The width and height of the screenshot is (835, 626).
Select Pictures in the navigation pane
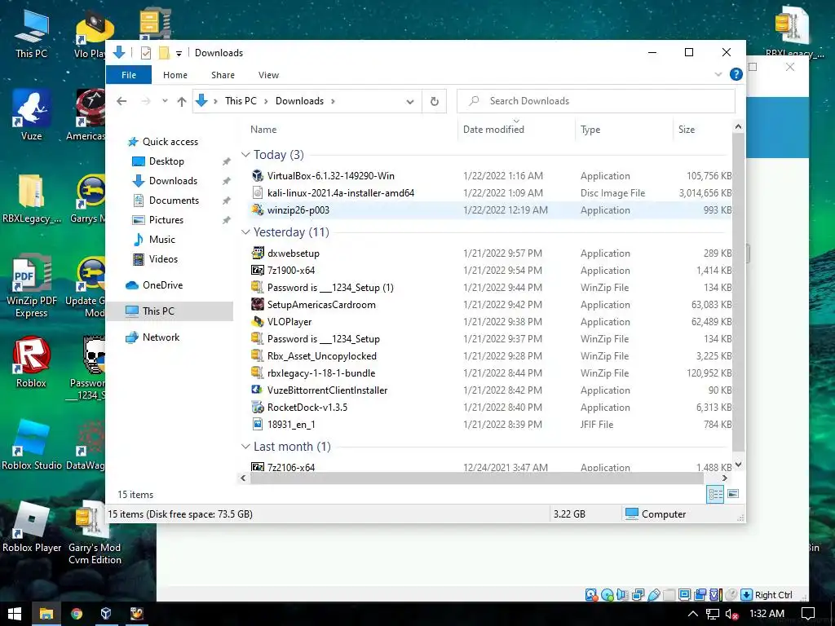point(166,220)
